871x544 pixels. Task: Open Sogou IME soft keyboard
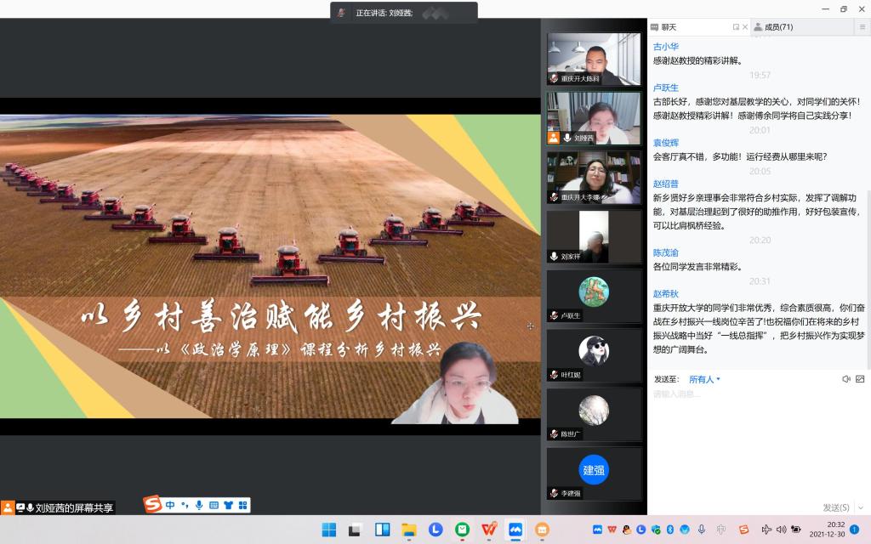tap(213, 506)
